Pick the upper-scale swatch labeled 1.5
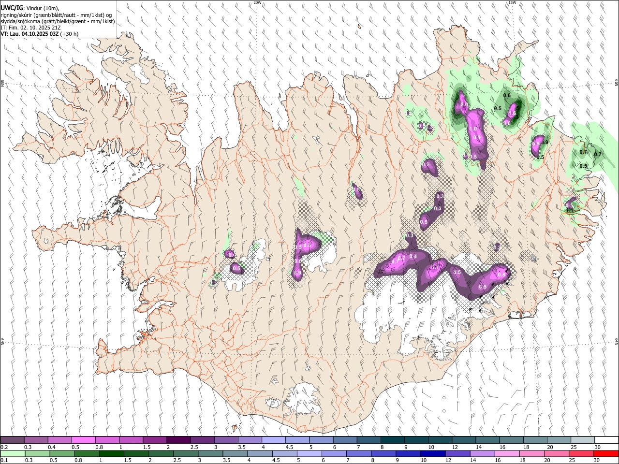Image resolution: width=619 pixels, height=464 pixels. [x=155, y=440]
